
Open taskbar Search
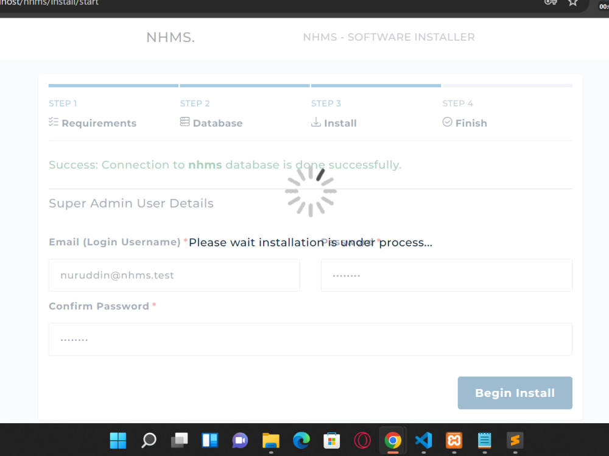149,440
